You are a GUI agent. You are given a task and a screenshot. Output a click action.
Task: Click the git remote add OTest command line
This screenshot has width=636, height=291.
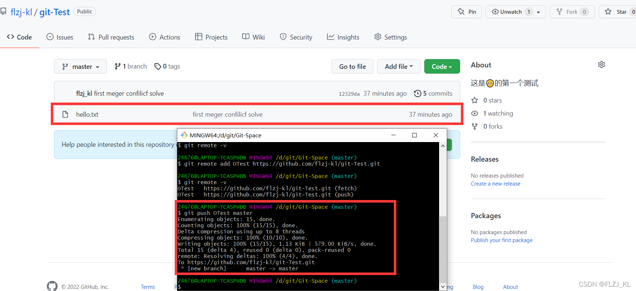279,164
